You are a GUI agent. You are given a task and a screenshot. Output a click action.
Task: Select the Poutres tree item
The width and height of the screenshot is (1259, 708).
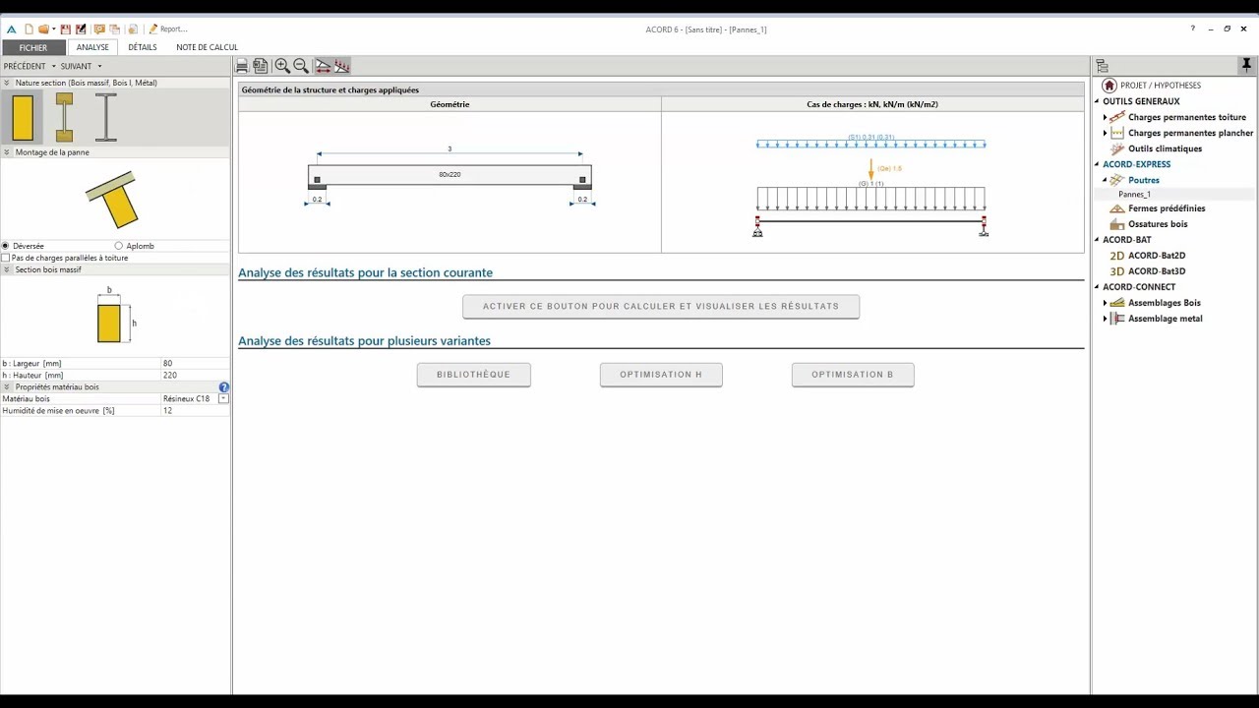tap(1144, 180)
